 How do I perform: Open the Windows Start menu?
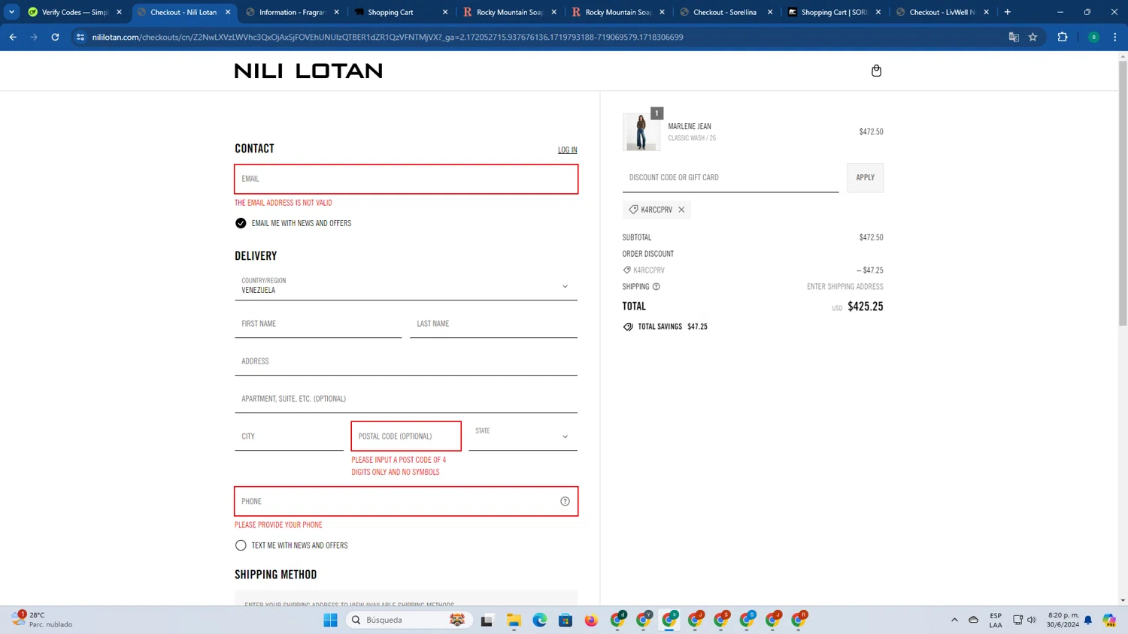(x=330, y=620)
